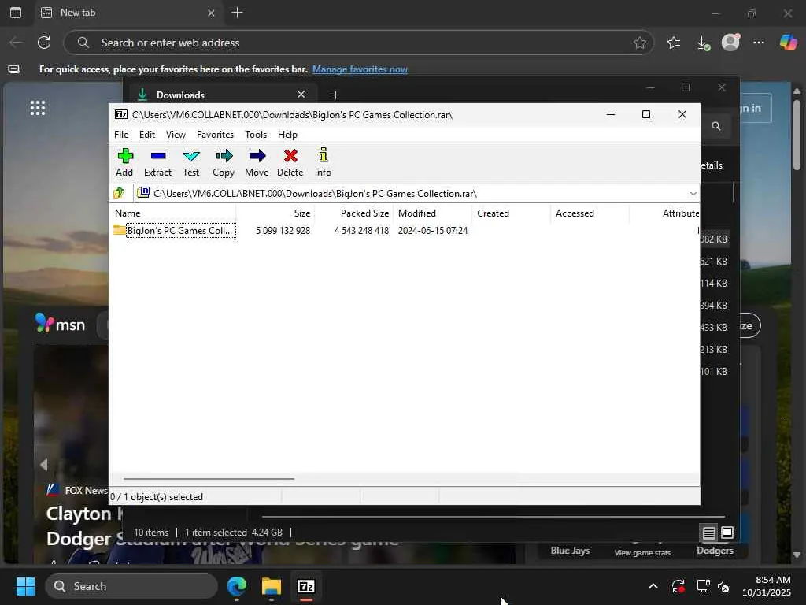806x605 pixels.
Task: Select the Move tool in 7-Zip
Action: pyautogui.click(x=257, y=162)
